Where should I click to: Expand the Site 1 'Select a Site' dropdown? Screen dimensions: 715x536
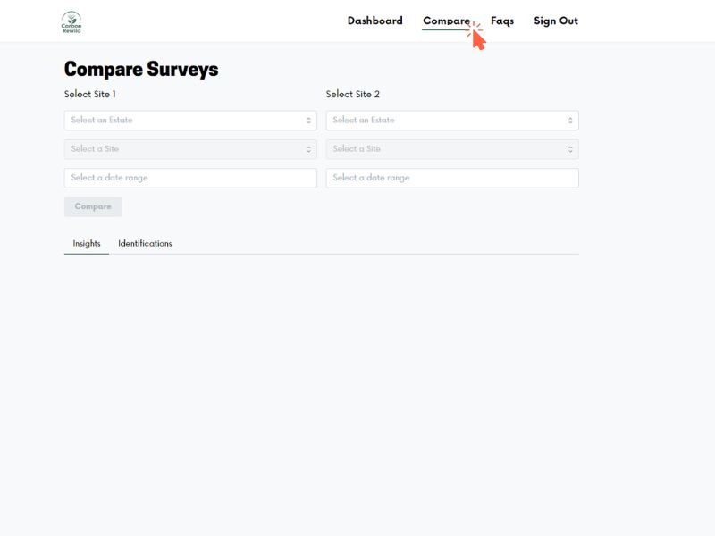pos(190,149)
